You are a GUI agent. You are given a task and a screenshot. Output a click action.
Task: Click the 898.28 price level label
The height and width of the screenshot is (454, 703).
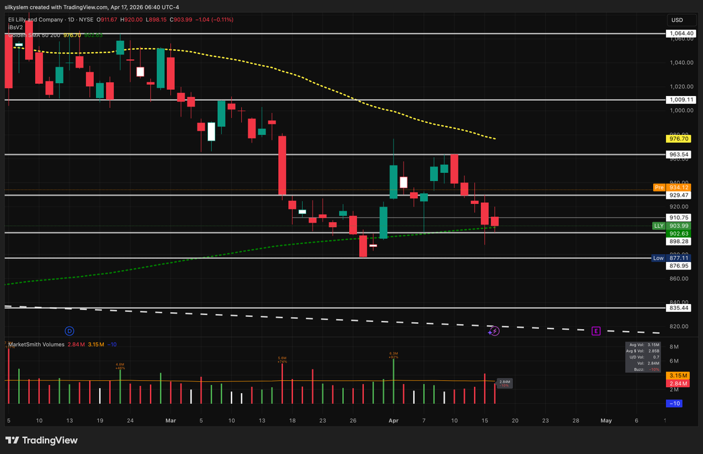(679, 241)
